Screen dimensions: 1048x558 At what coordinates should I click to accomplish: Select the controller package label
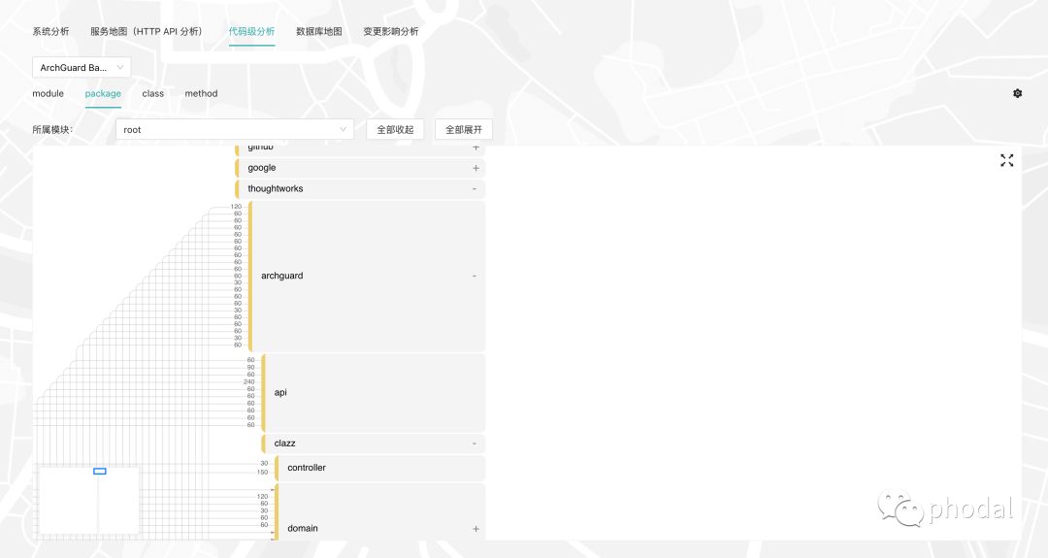coord(307,468)
